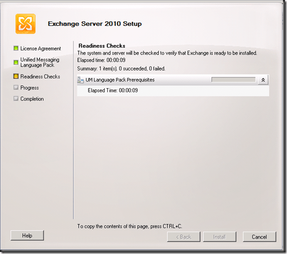Screen dimensions: 287x254
Task: Click the UM Language Pack Prerequisites progress bar
Action: [233, 80]
